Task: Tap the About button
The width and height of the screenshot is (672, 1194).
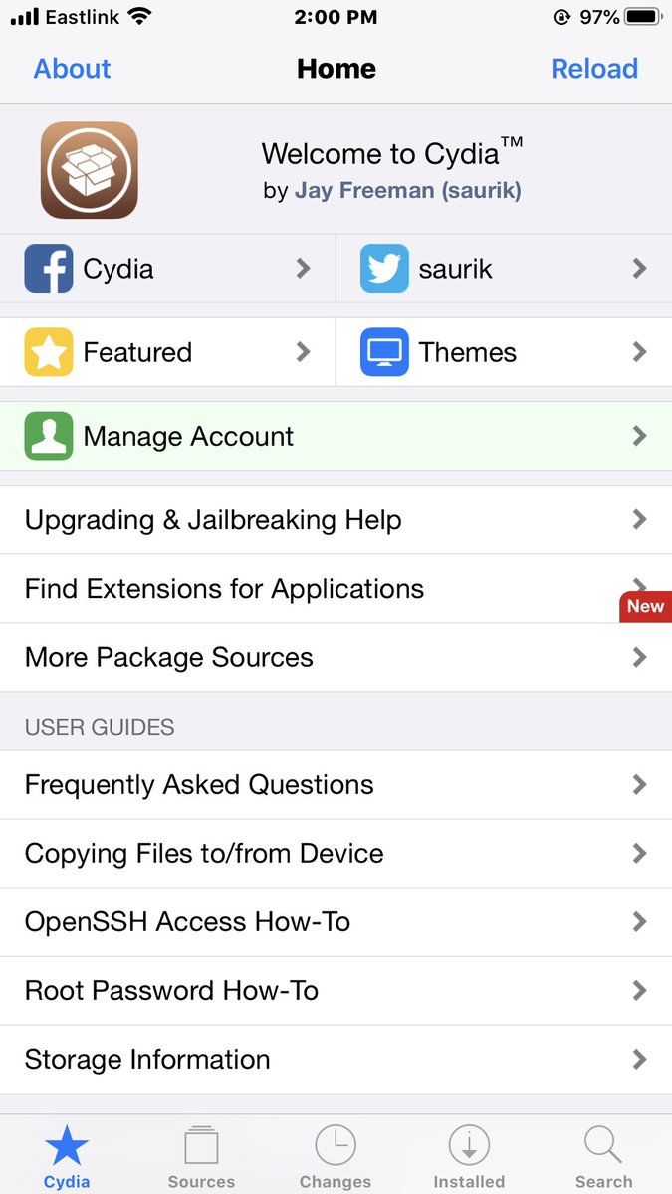Action: 72,69
